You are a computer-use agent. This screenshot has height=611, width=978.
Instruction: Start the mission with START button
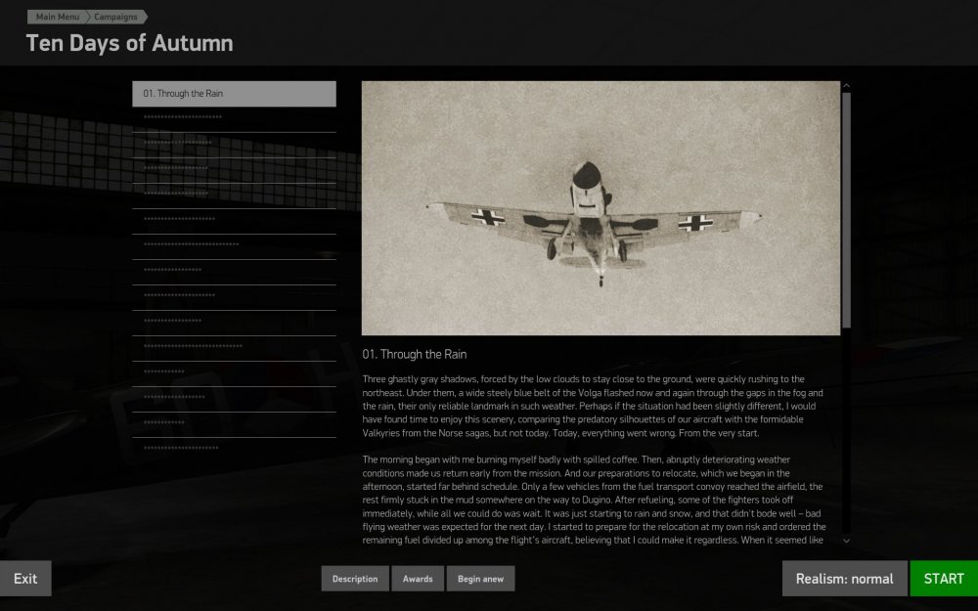944,579
